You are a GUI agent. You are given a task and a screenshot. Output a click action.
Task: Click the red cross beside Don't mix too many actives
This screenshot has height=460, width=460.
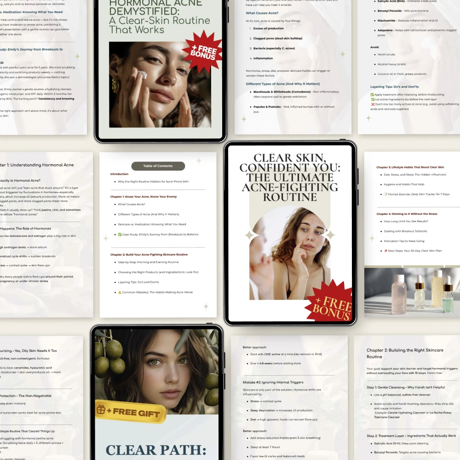tap(373, 104)
